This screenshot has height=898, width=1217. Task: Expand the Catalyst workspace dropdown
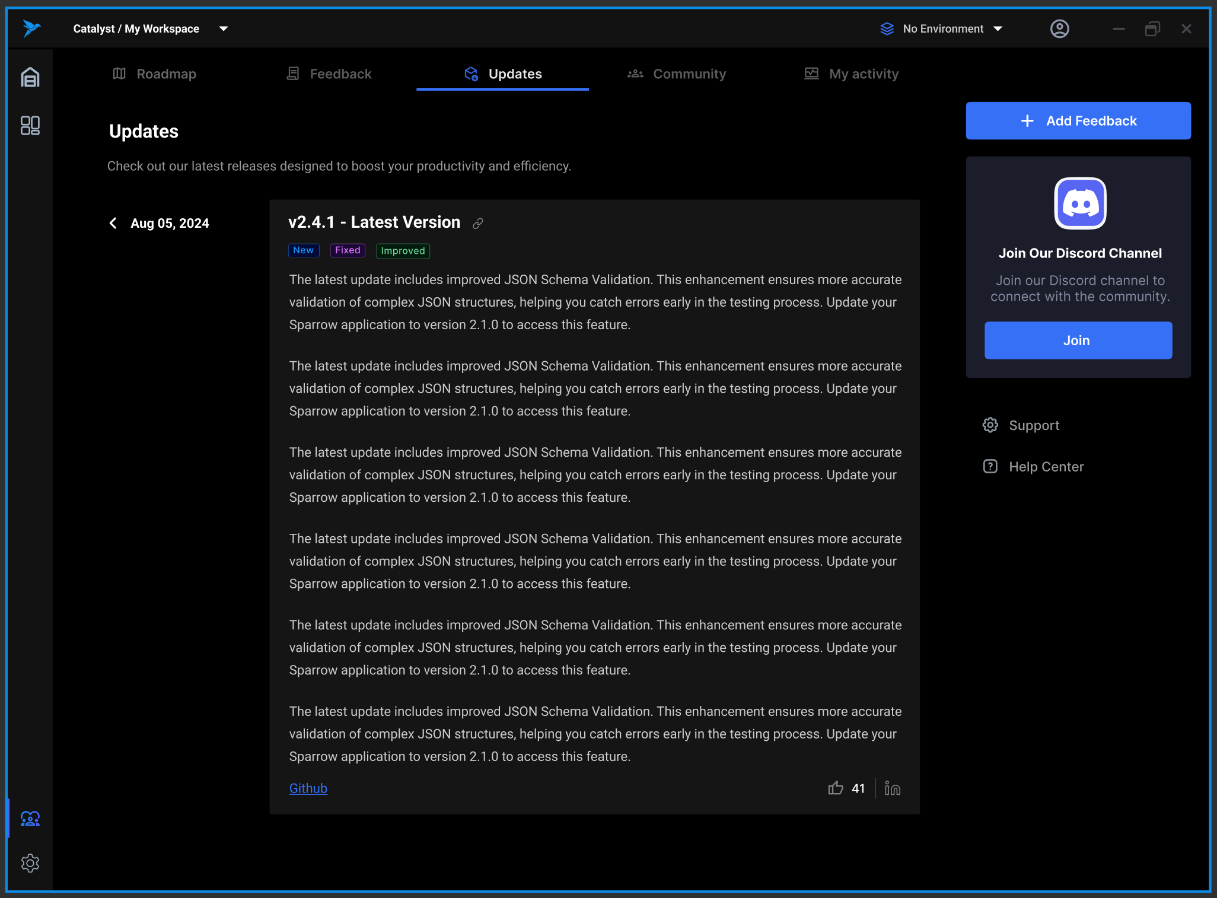[x=223, y=28]
